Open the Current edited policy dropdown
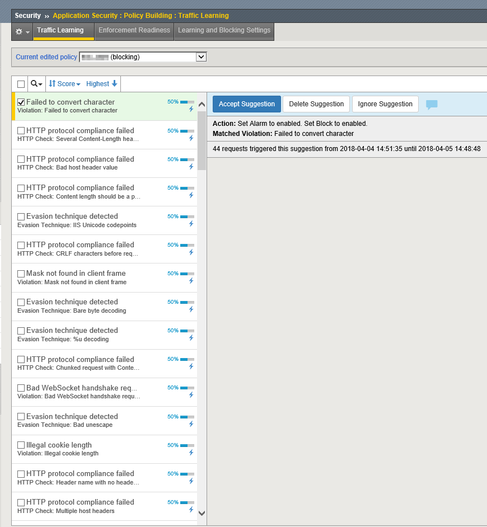The image size is (487, 527). pyautogui.click(x=143, y=57)
